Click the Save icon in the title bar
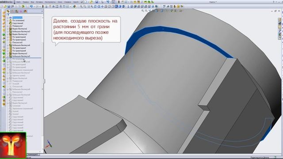The image size is (283, 159). (x=97, y=2)
